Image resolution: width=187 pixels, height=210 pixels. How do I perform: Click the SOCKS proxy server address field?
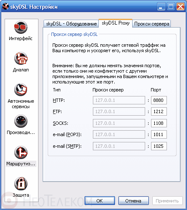pyautogui.click(x=119, y=123)
